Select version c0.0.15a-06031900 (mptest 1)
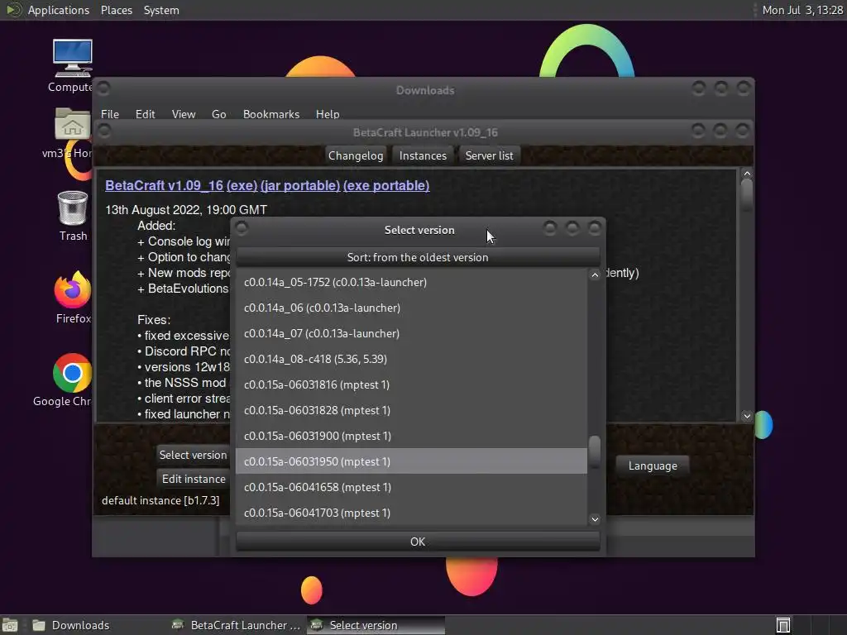847x635 pixels. [412, 436]
